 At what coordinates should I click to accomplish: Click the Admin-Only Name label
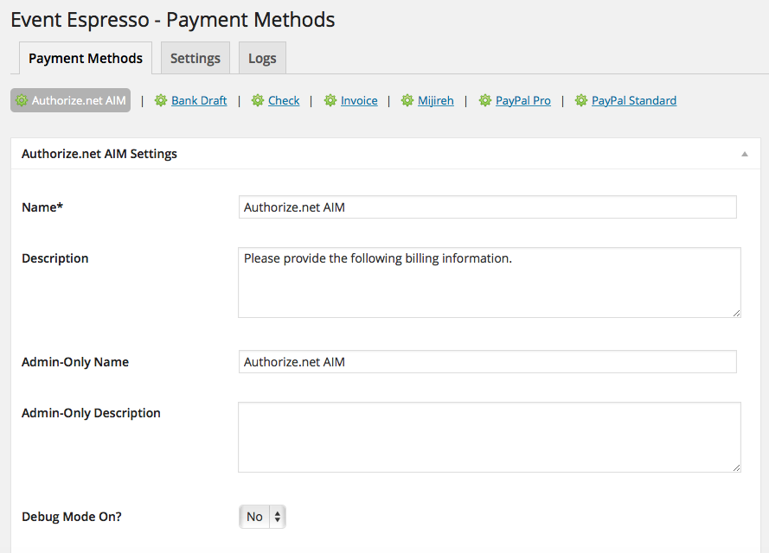point(75,362)
